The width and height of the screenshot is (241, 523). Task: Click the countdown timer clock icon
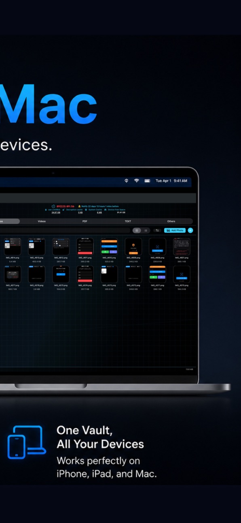coord(53,206)
